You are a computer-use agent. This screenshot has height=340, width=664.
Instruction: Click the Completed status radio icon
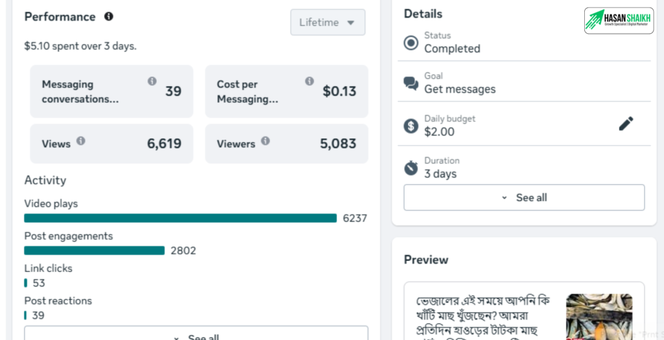[x=411, y=43]
